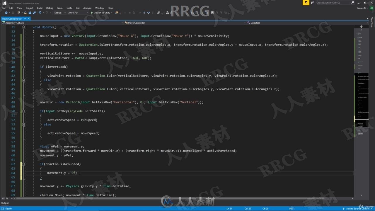Open the Analyze menu
Screen dimensions: 375x211
pos(87,8)
